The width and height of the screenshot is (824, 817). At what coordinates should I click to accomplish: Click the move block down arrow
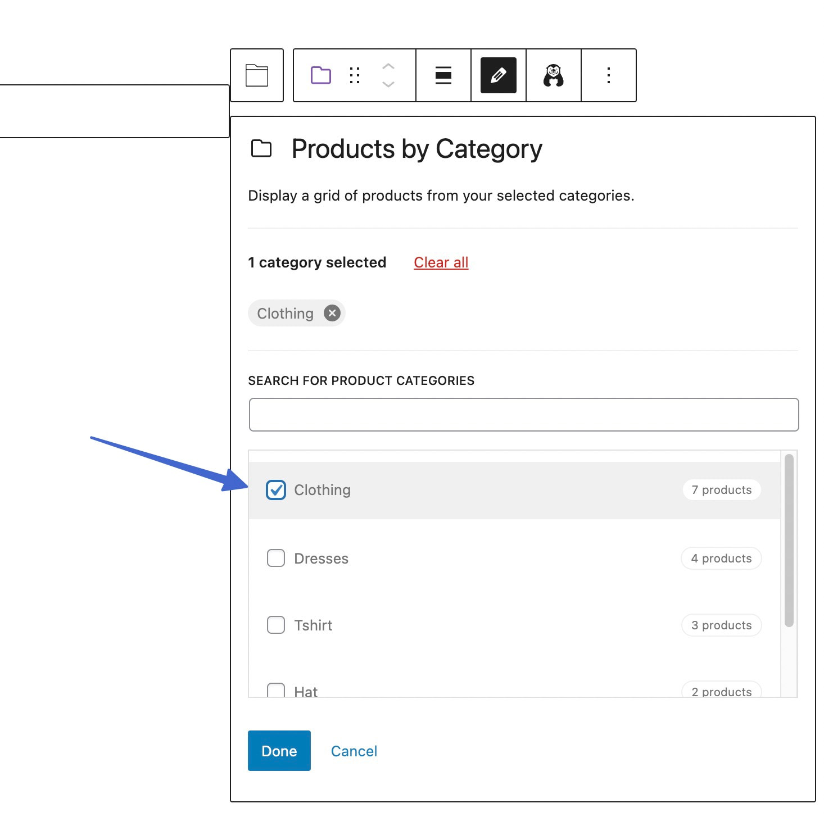(387, 84)
